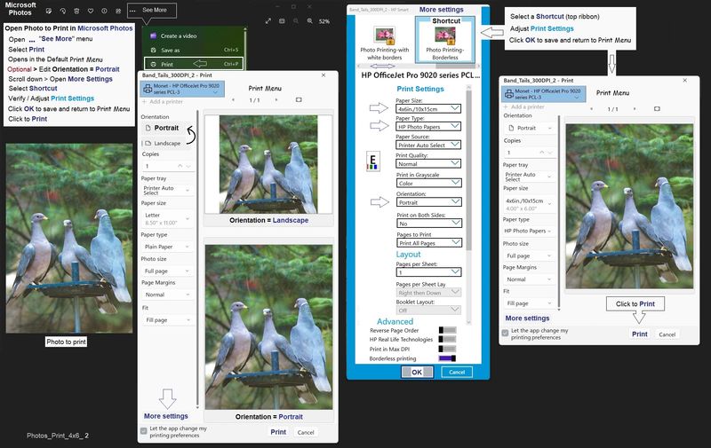
Task: Increase Copies with up arrow in 4x6in dialog
Action: tap(541, 153)
